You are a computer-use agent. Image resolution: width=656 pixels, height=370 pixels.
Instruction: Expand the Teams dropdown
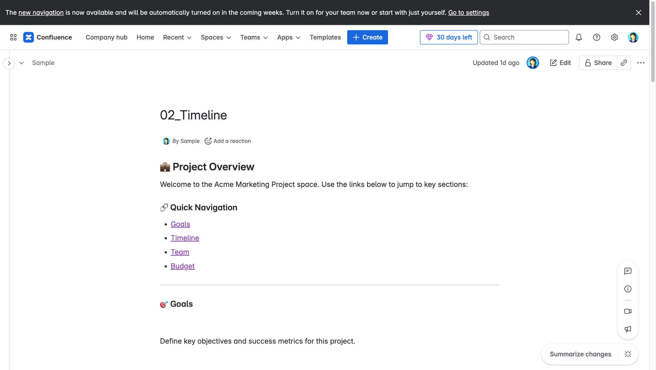click(x=254, y=37)
